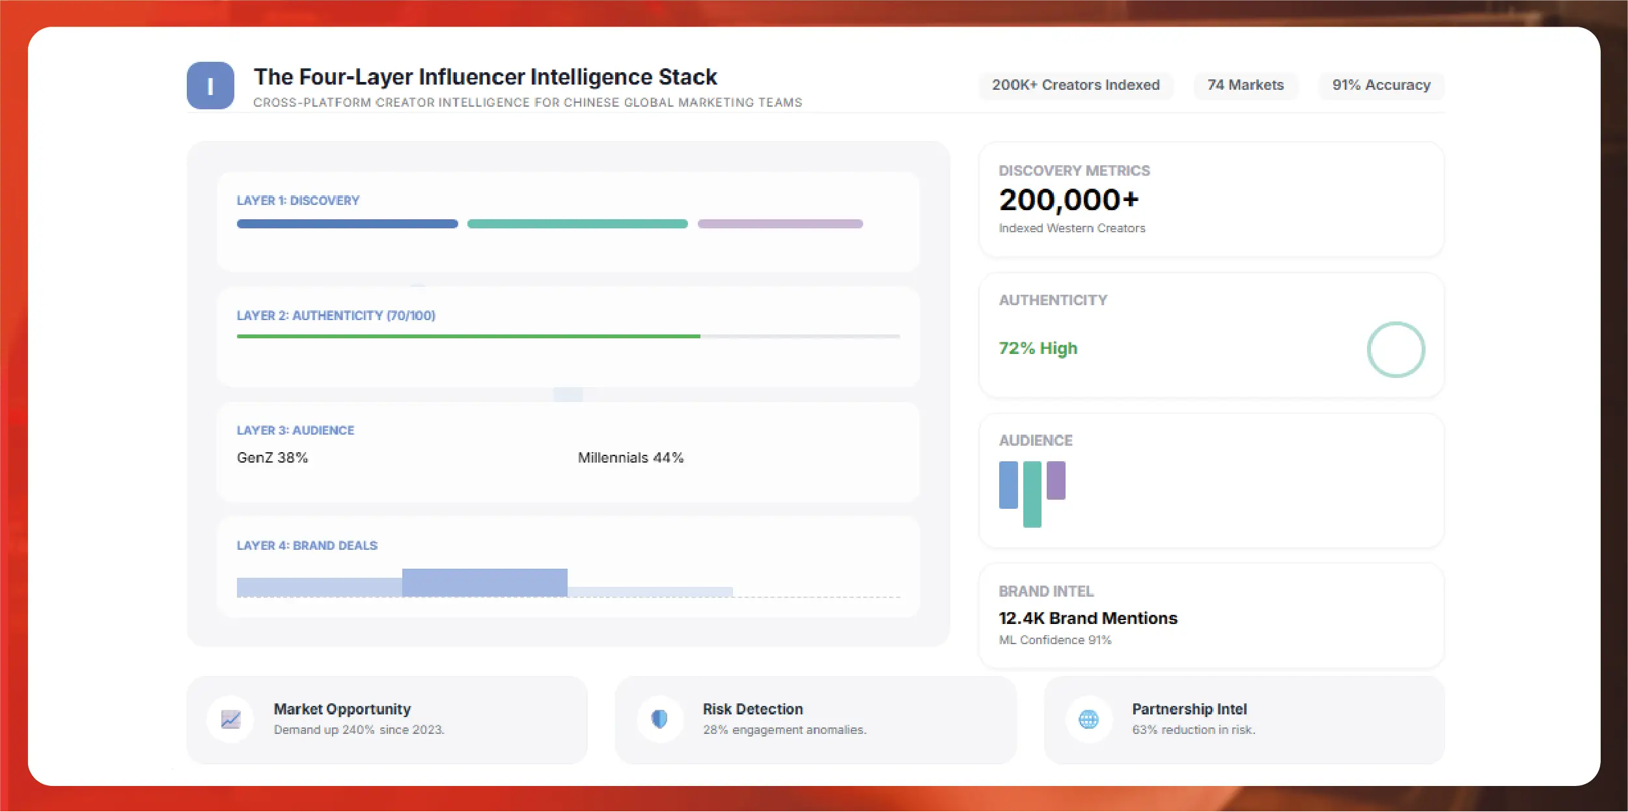The height and width of the screenshot is (812, 1628).
Task: Click the lavender Discovery progress bar
Action: click(780, 224)
